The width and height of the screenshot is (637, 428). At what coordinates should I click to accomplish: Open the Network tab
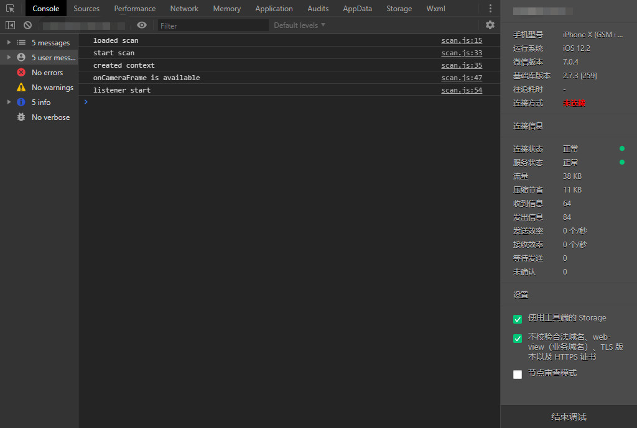click(184, 9)
